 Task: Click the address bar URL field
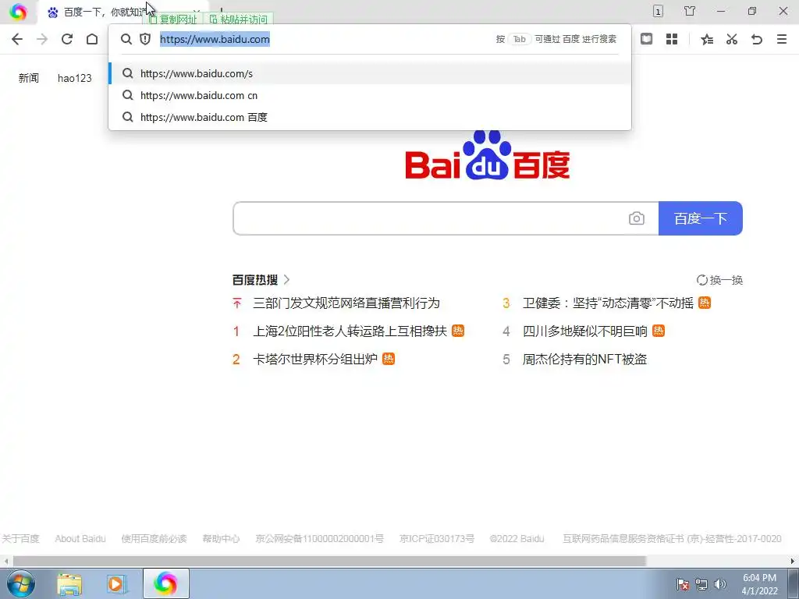click(x=326, y=39)
